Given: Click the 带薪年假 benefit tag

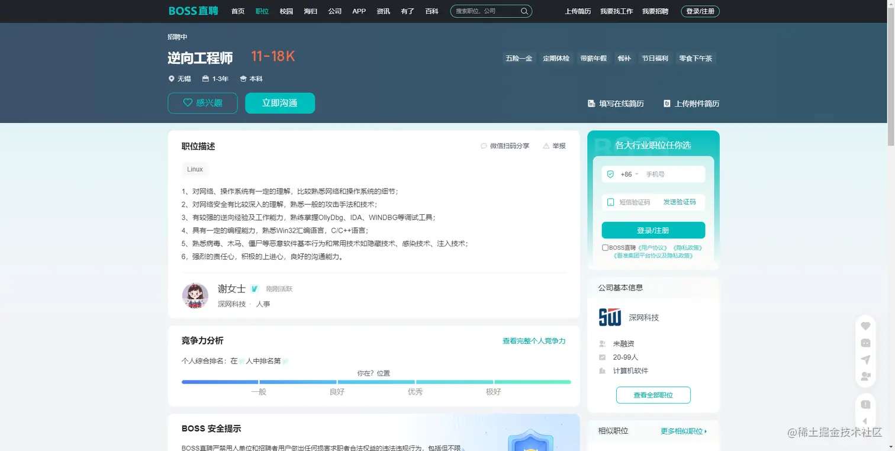Looking at the screenshot, I should [593, 58].
